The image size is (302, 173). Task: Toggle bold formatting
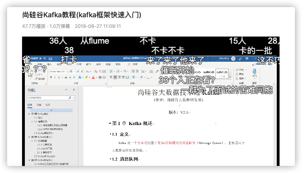coord(51,77)
